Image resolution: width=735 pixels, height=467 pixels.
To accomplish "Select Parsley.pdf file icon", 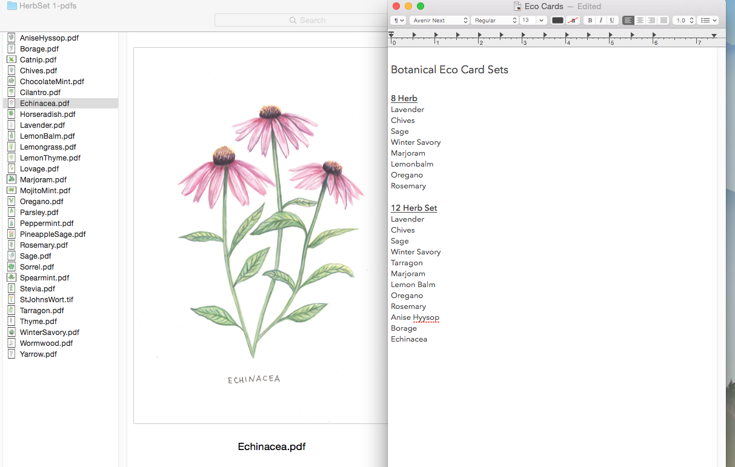I will 12,212.
